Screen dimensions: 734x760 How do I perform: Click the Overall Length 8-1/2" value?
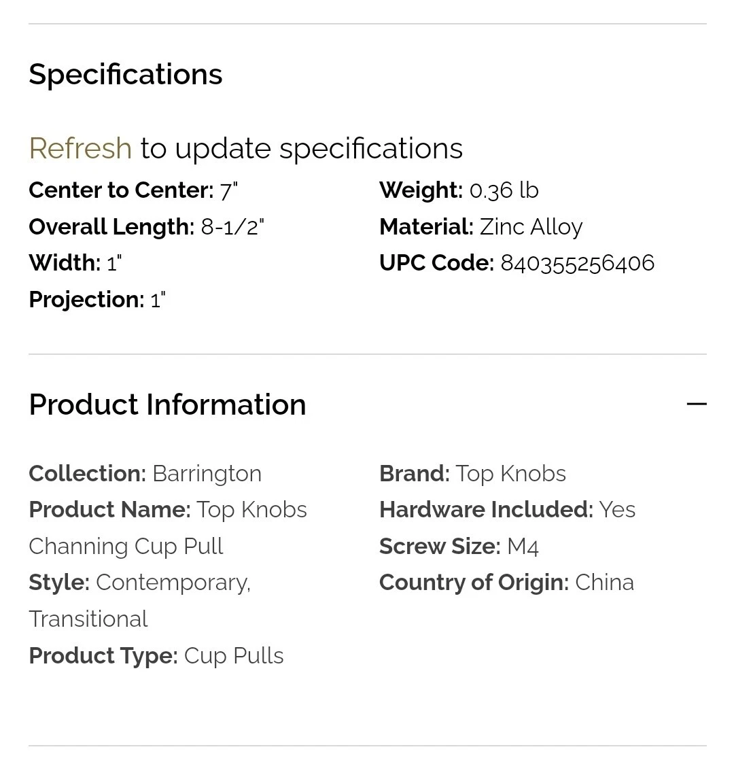232,227
